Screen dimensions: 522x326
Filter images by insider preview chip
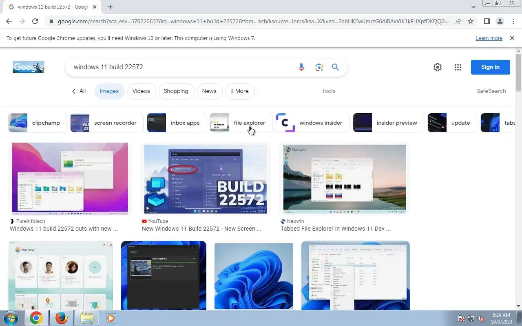click(389, 123)
